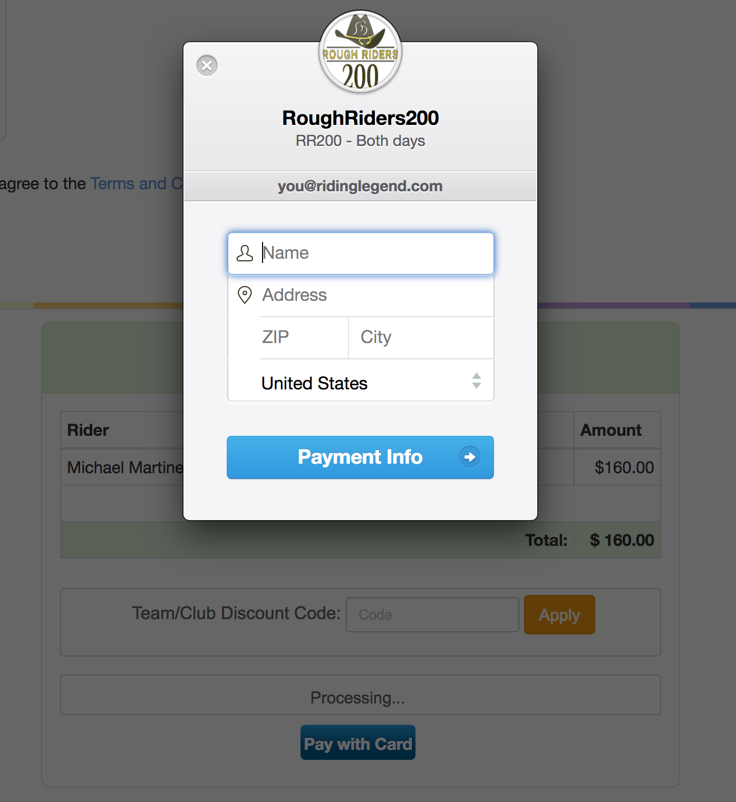Click the Pay with Card button
This screenshot has width=736, height=802.
pyautogui.click(x=358, y=743)
